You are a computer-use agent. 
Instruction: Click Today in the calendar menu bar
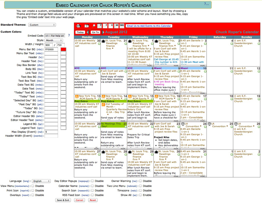80,32
